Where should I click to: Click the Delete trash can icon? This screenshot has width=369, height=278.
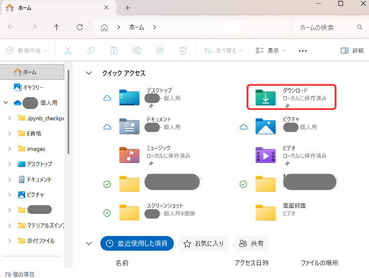pyautogui.click(x=183, y=50)
